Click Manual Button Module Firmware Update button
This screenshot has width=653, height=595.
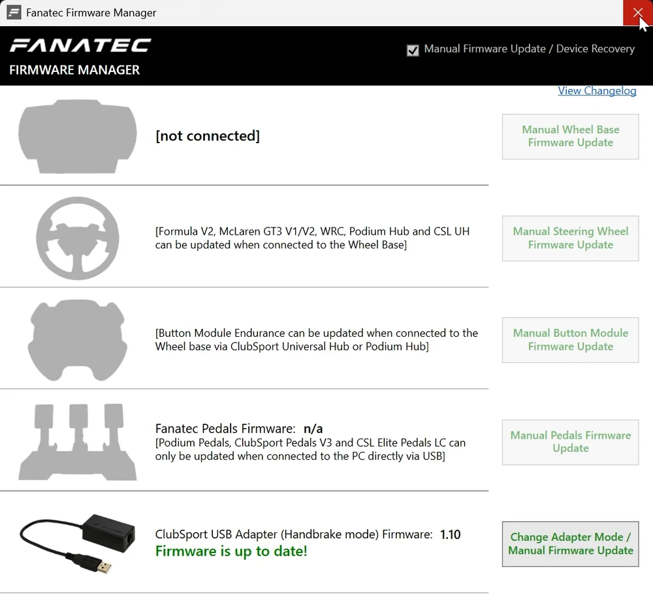tap(570, 340)
